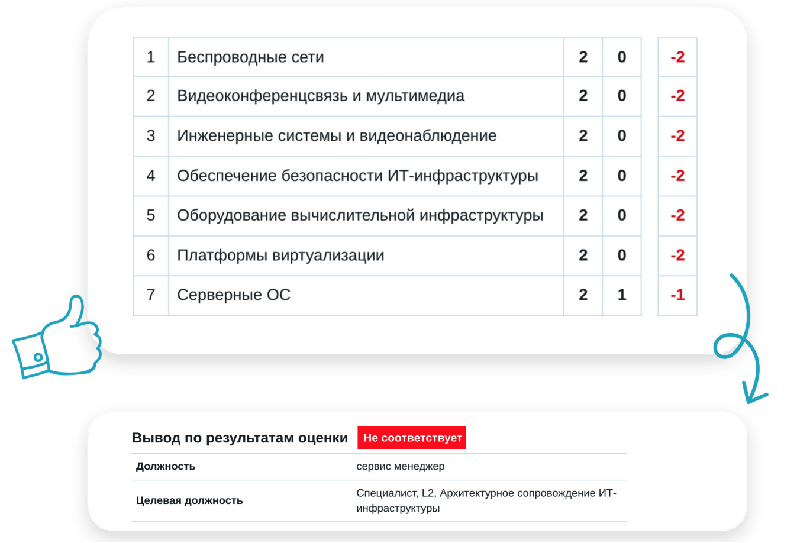The width and height of the screenshot is (797, 543).
Task: Click required level 2 in Беспроводные сети row
Action: click(x=583, y=57)
